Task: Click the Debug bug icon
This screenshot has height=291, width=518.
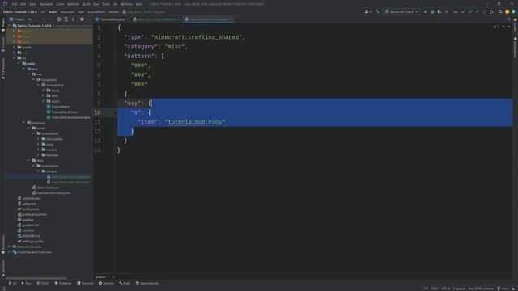Action: [x=432, y=11]
